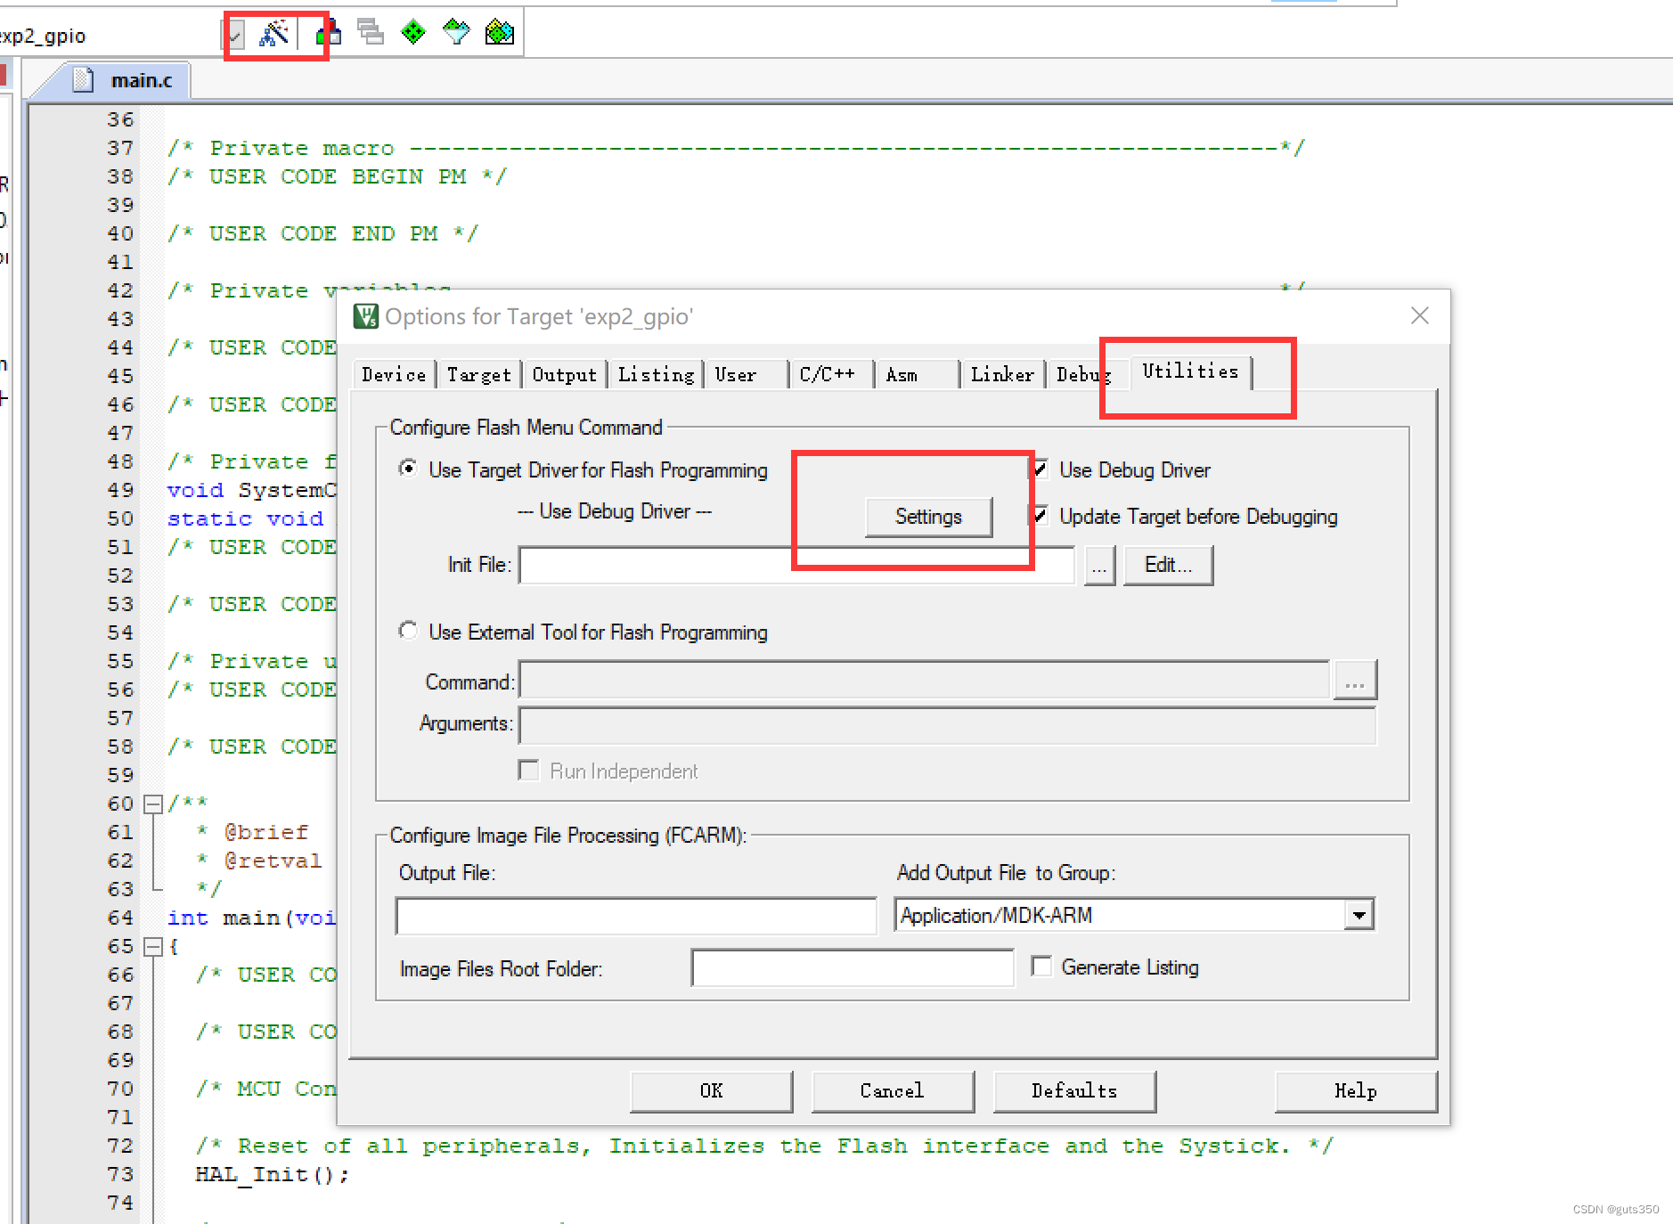The width and height of the screenshot is (1673, 1224).
Task: Open the Add Output File to Group dropdown
Action: pos(1359,914)
